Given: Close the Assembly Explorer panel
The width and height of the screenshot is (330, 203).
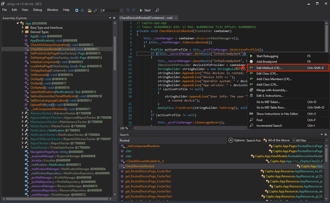Looking at the screenshot, I should click(114, 18).
